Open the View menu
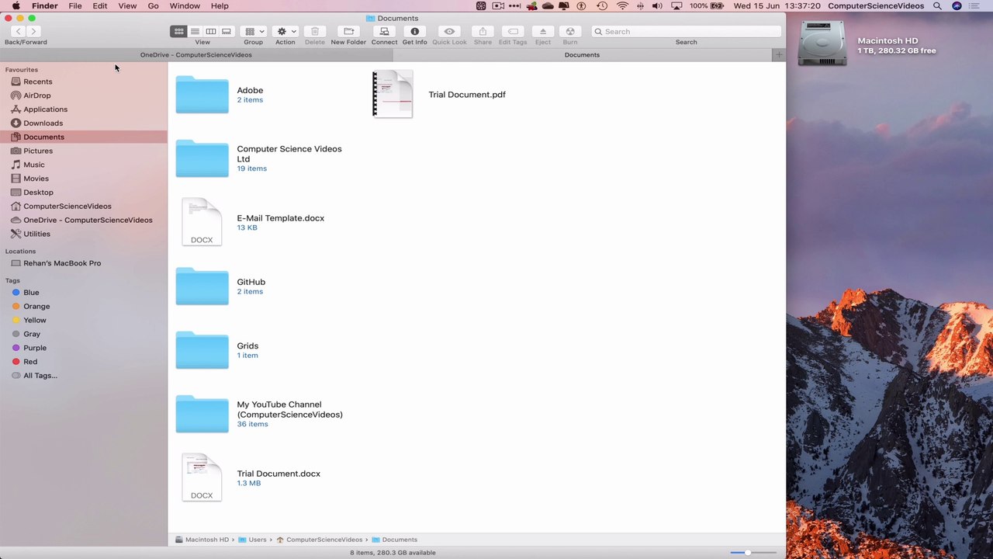The image size is (993, 559). [x=127, y=6]
